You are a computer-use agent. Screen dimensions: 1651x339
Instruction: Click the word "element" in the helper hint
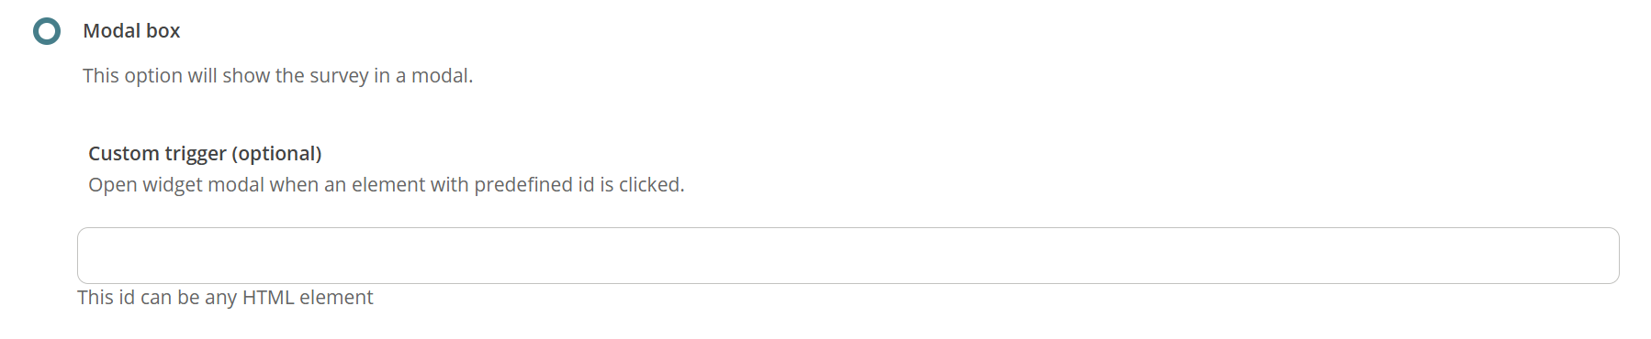336,298
